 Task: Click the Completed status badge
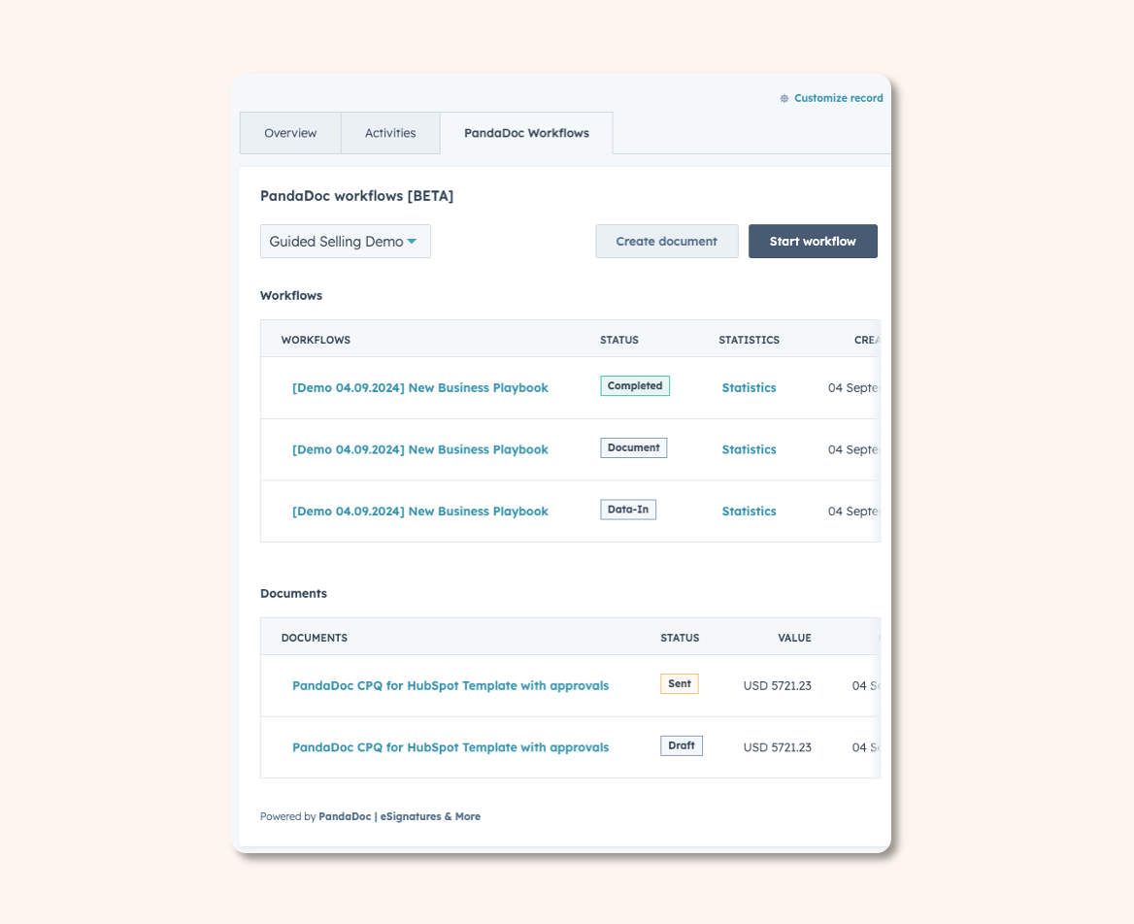[x=634, y=385]
